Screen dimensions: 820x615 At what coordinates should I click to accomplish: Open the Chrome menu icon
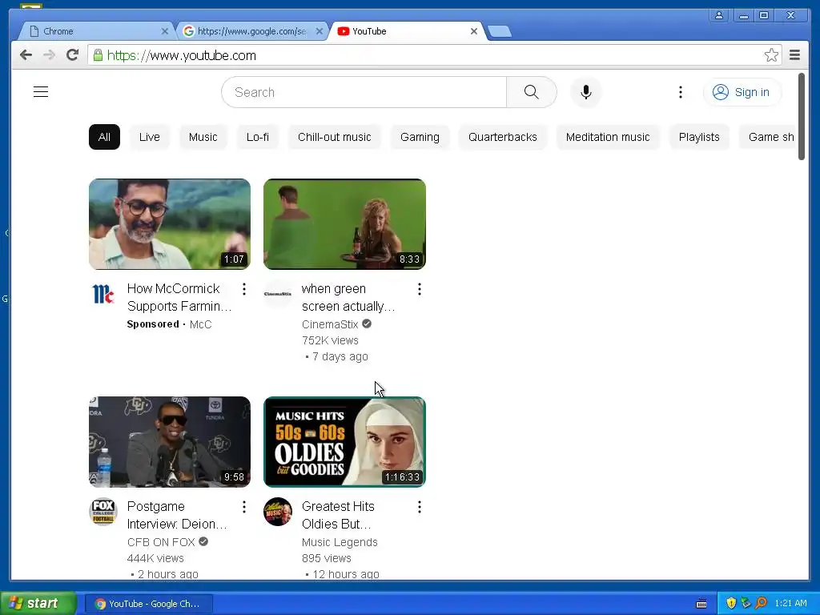794,55
